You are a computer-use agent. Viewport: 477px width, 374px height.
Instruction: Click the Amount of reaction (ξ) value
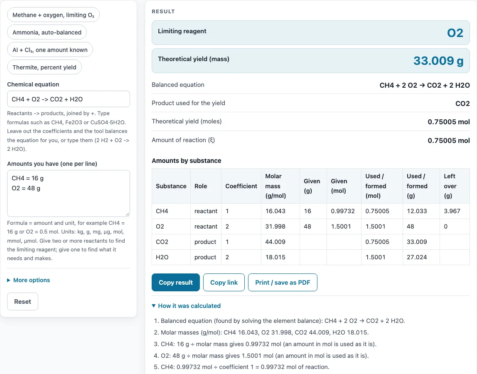click(449, 140)
